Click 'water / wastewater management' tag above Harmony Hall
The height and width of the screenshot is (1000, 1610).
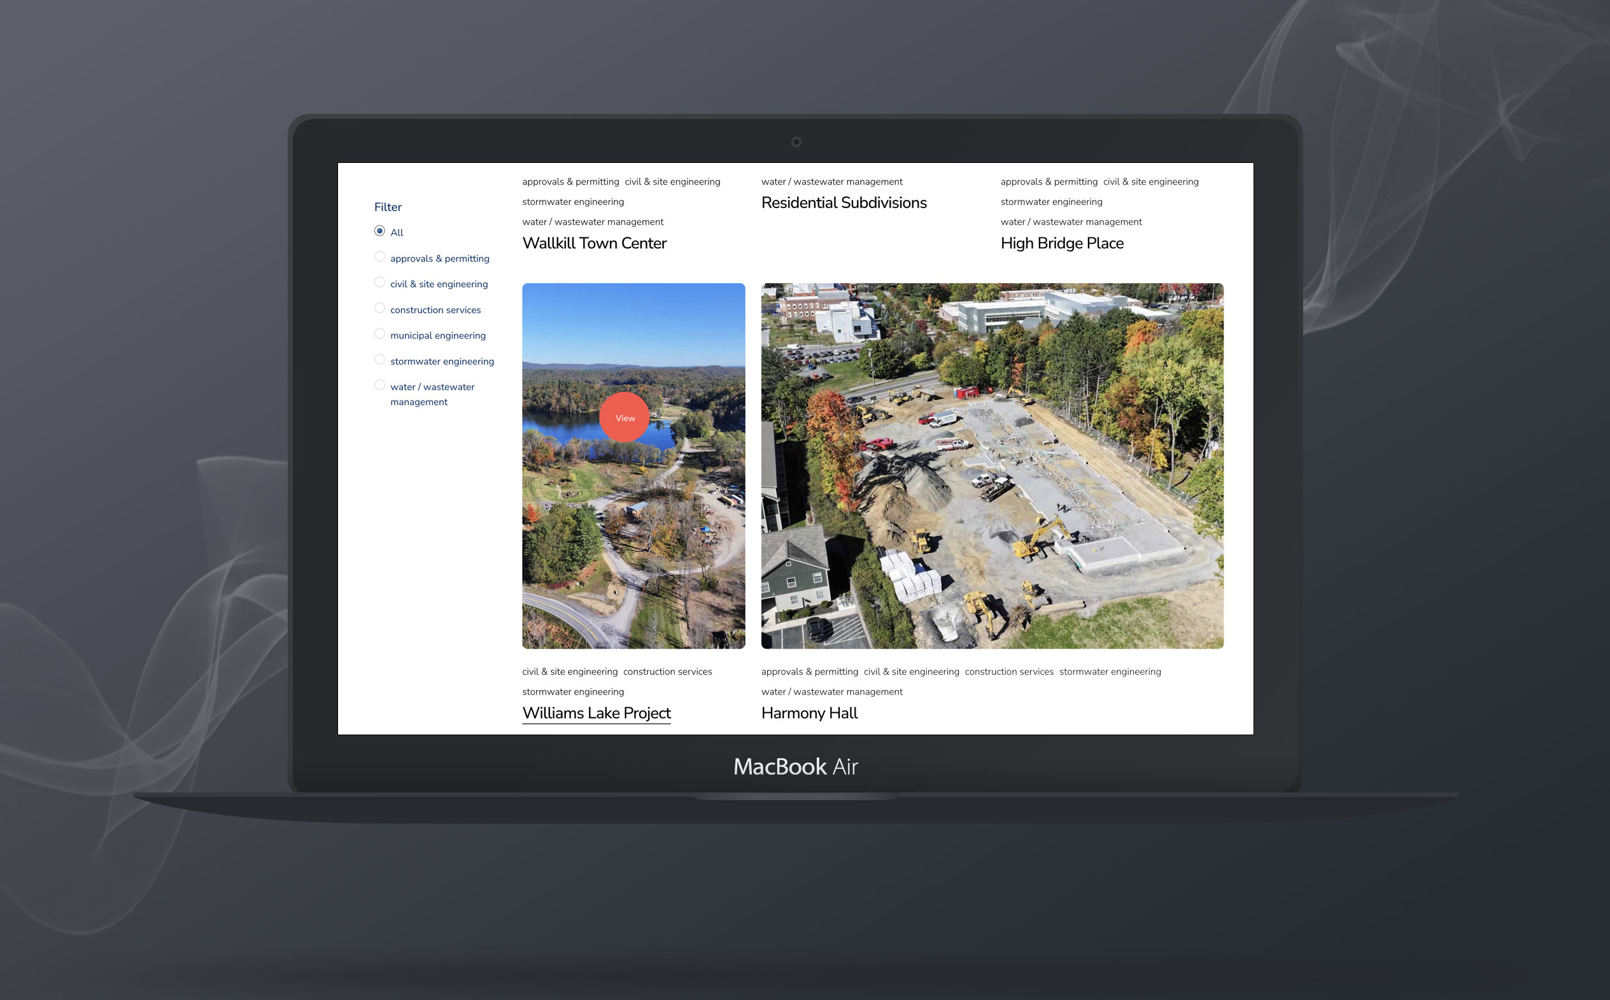pos(832,692)
